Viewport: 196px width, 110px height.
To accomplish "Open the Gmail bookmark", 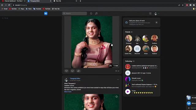I will pos(5,9).
